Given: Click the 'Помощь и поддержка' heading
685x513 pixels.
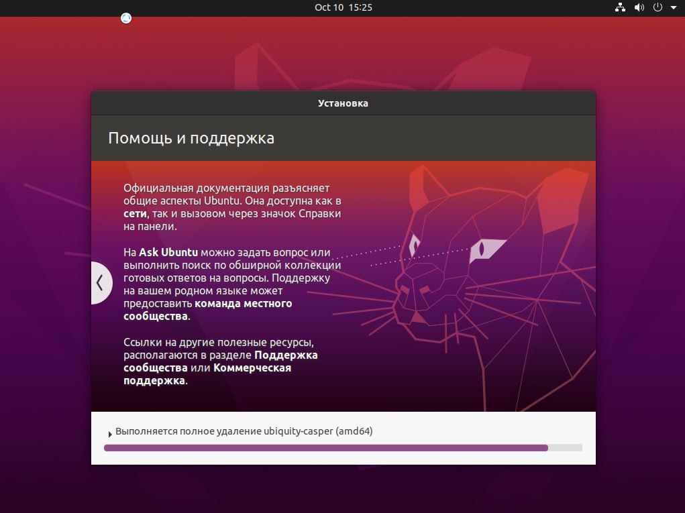Looking at the screenshot, I should [x=191, y=138].
